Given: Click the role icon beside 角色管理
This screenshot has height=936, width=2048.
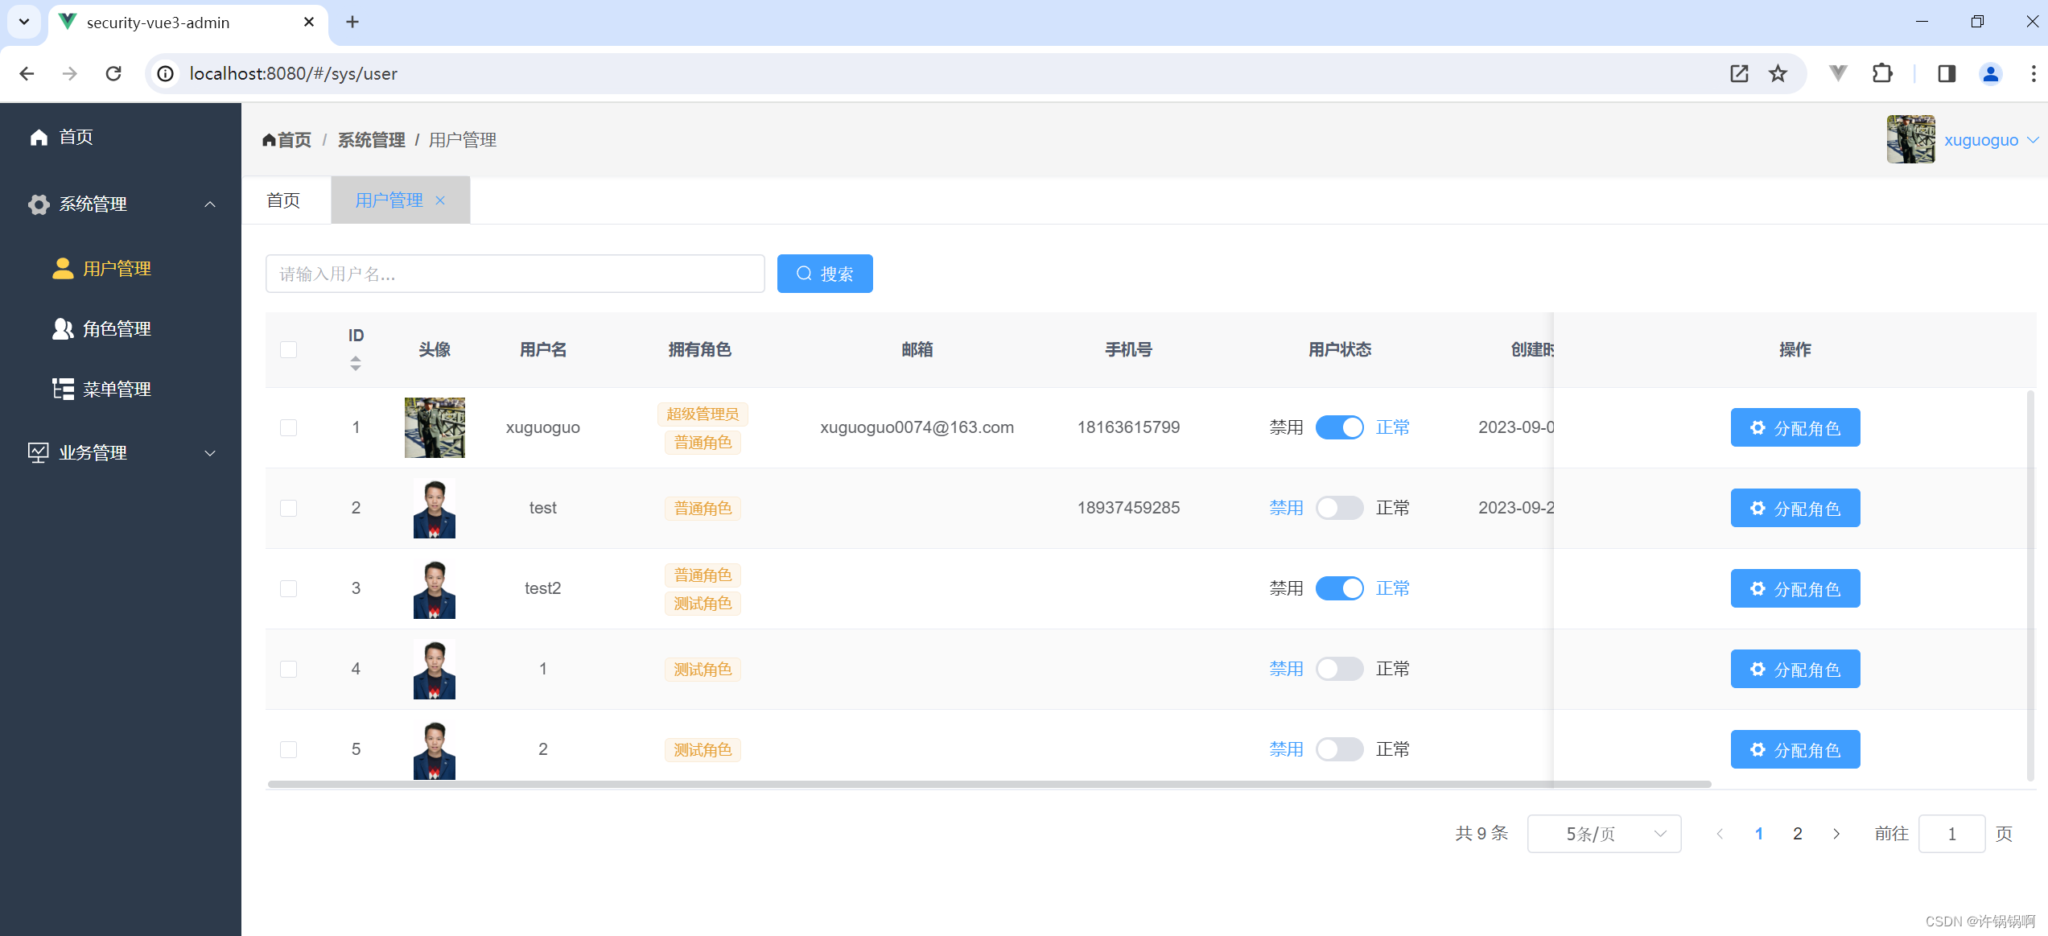Looking at the screenshot, I should click(x=63, y=329).
